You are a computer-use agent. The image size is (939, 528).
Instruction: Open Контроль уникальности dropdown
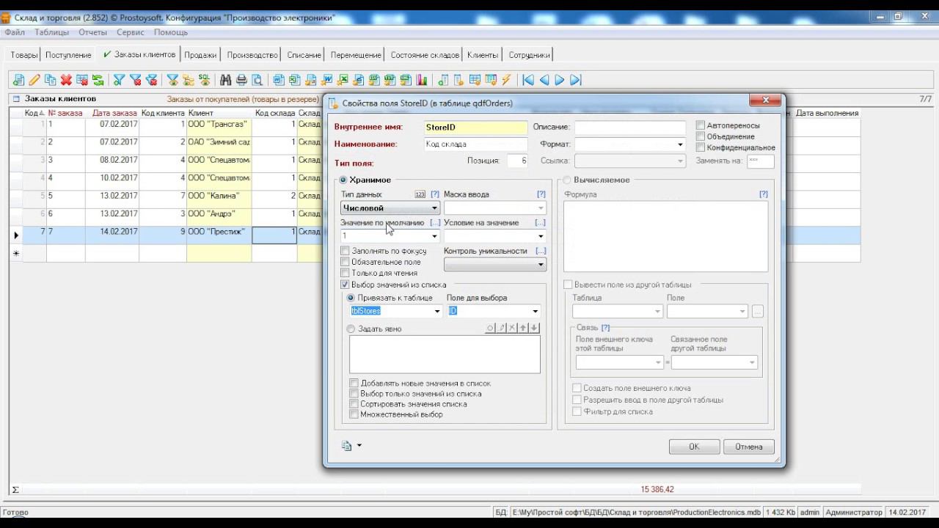pos(541,264)
